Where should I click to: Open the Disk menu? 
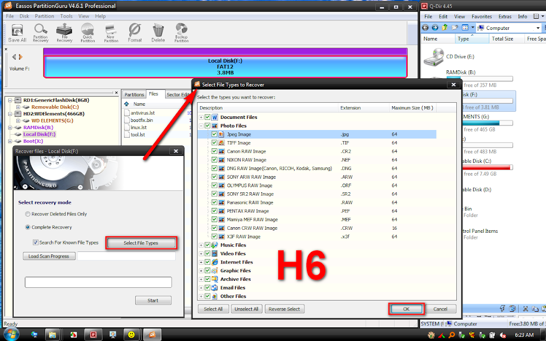click(24, 16)
